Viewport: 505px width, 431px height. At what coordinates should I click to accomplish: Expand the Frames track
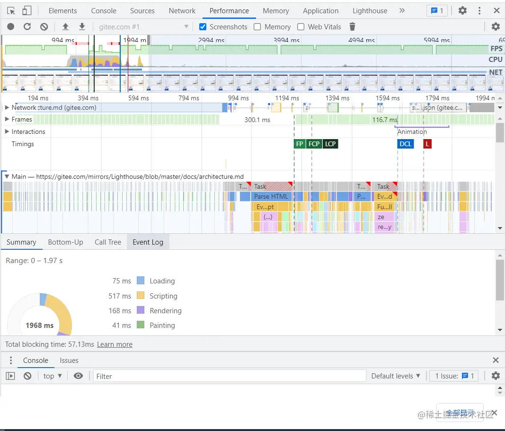7,119
